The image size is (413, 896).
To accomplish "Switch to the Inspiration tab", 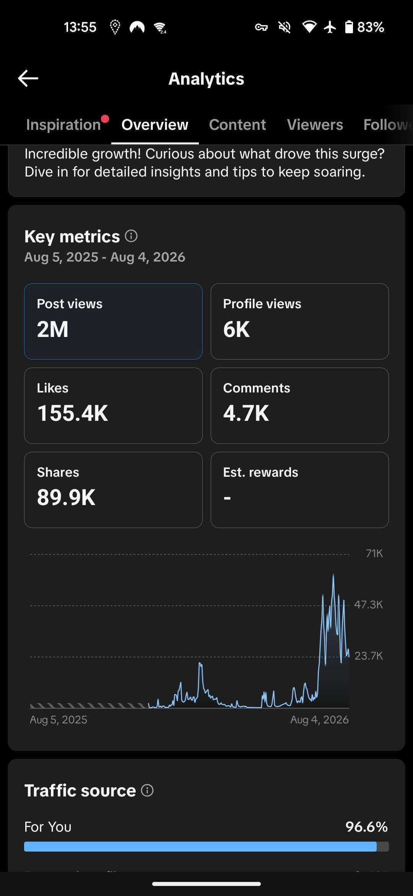I will tap(63, 125).
